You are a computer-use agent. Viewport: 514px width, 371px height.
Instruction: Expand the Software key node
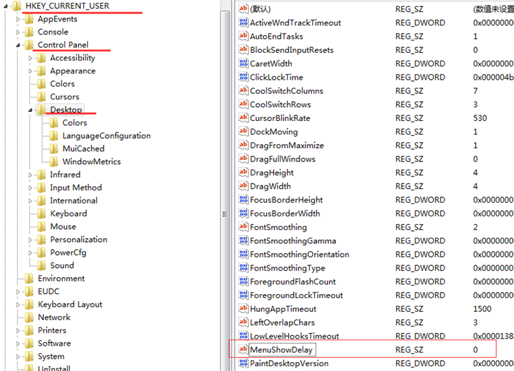18,344
